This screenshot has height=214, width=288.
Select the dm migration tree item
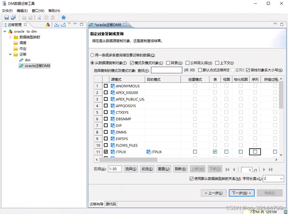point(25,60)
